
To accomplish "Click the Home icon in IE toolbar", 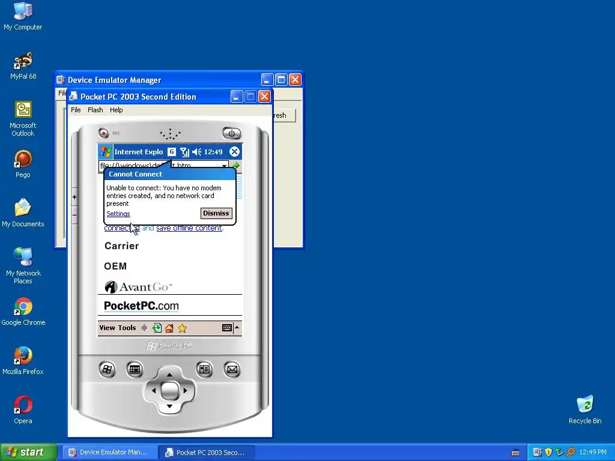I will [169, 328].
